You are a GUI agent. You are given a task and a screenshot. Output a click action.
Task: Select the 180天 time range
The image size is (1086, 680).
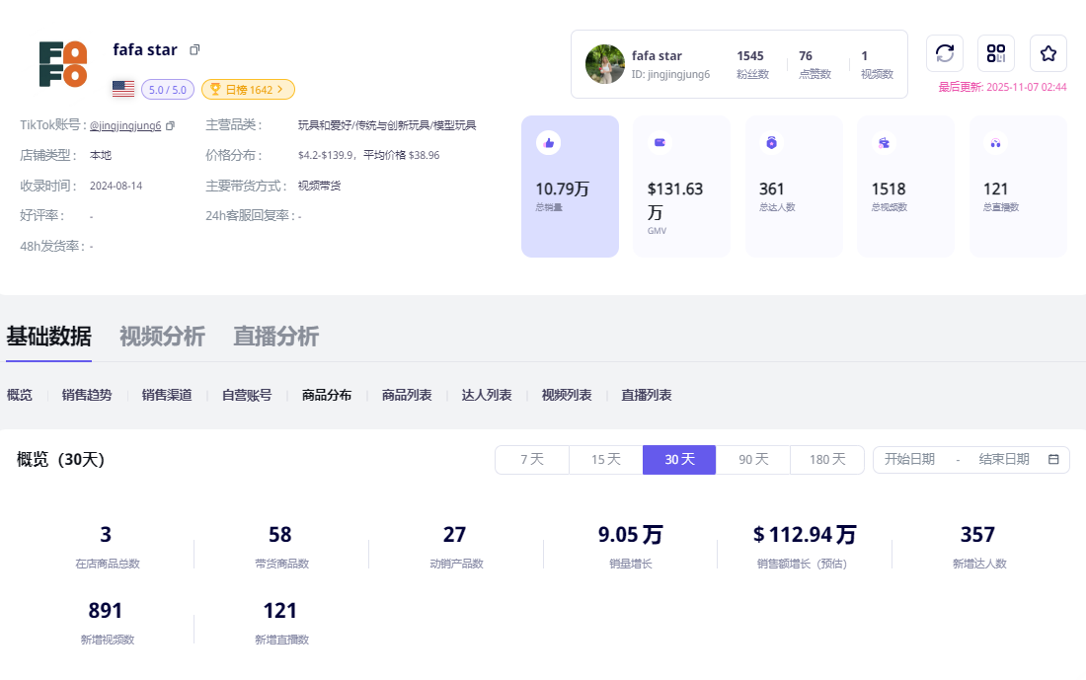point(826,460)
